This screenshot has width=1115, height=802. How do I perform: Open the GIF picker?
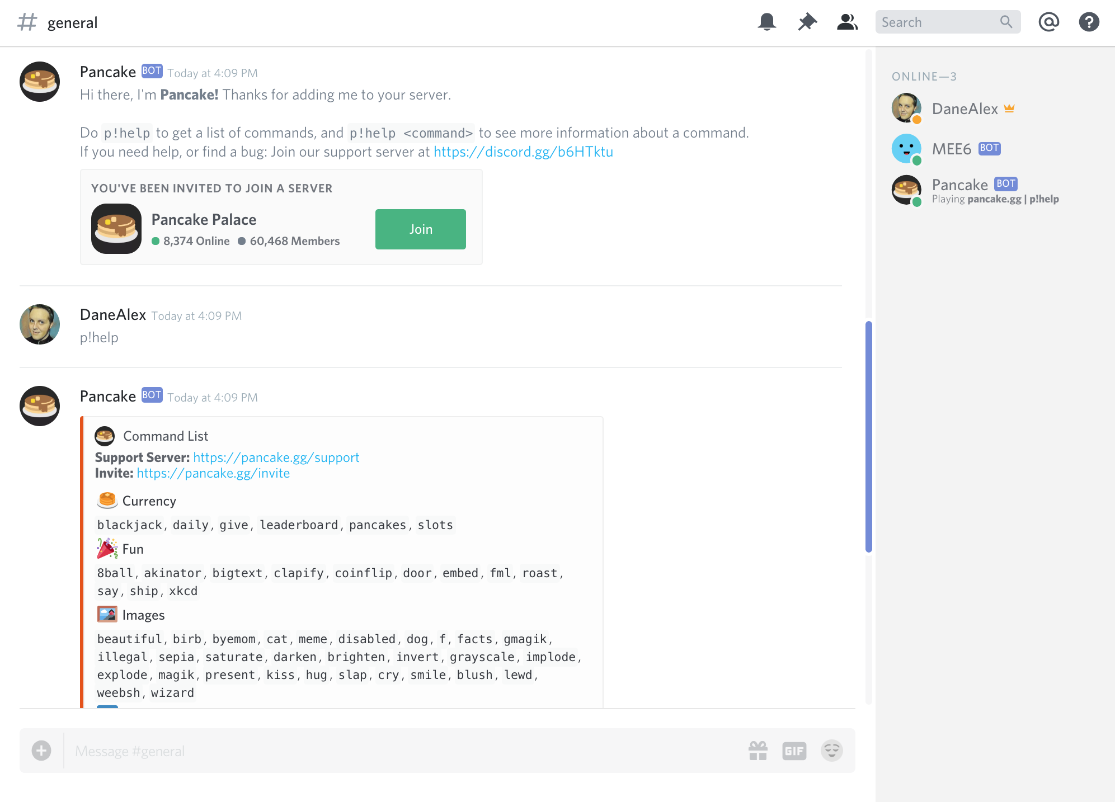click(x=794, y=751)
